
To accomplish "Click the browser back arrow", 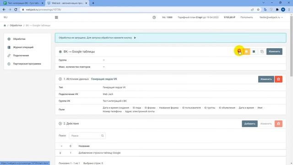I will 4,10.
